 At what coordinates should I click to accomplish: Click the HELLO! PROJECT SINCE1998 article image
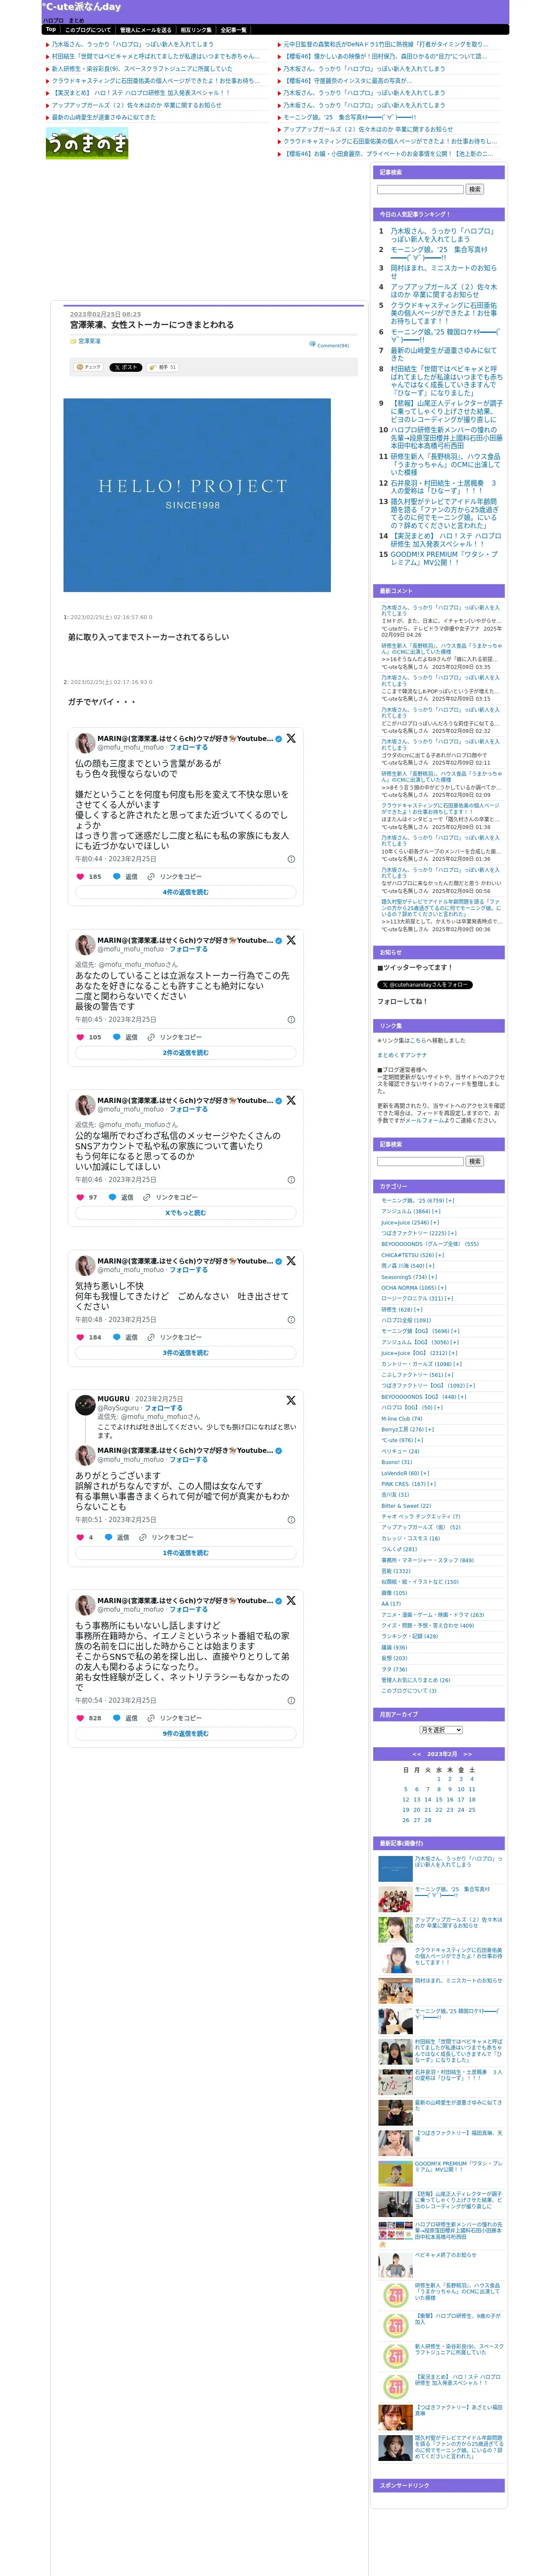[197, 495]
